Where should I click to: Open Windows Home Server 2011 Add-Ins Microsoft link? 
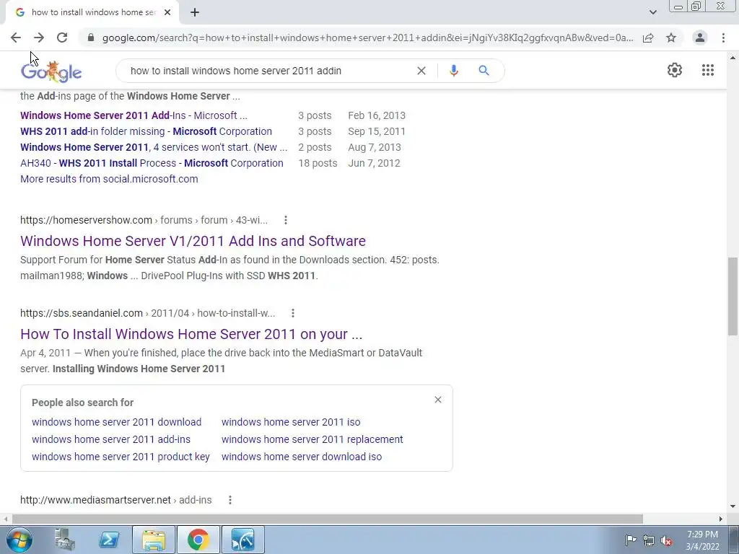click(134, 115)
